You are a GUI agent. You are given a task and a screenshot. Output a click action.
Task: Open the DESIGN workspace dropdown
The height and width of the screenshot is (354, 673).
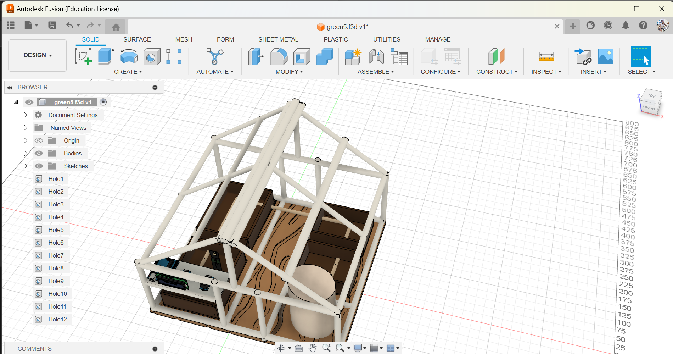pyautogui.click(x=38, y=55)
